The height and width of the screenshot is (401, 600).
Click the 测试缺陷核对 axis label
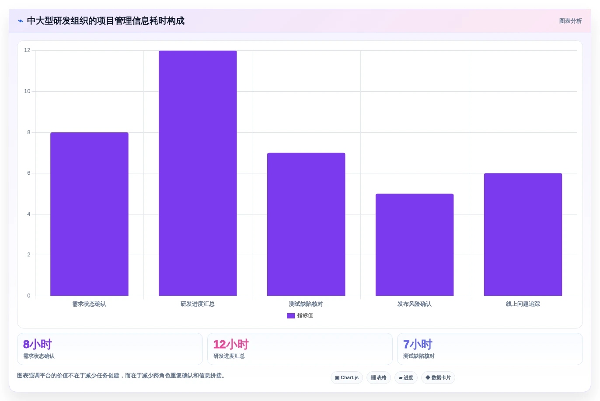coord(306,304)
